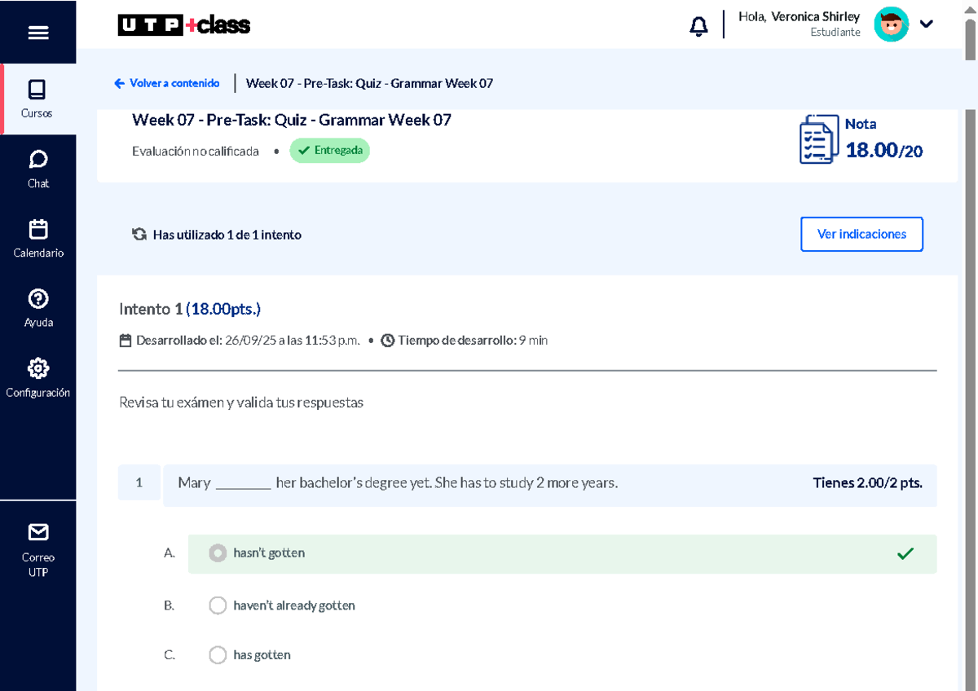Open Configuración settings
Screen dimensions: 978x691
(37, 379)
